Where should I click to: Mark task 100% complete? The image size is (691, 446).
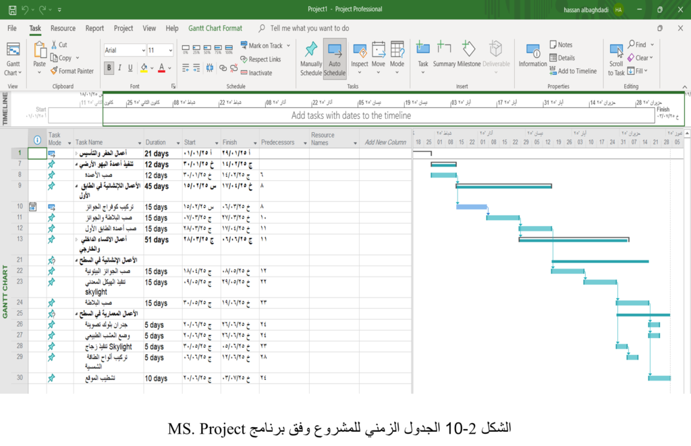(x=229, y=50)
